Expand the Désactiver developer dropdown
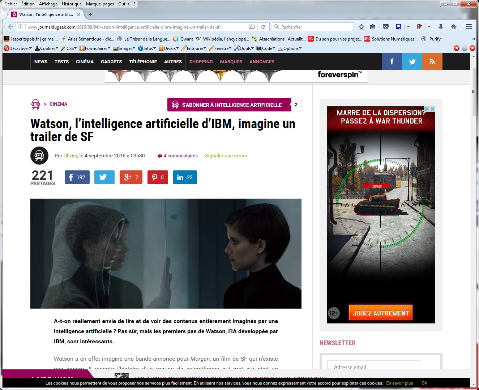 pos(18,48)
